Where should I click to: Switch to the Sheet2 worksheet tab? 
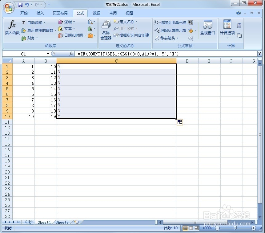[62, 222]
